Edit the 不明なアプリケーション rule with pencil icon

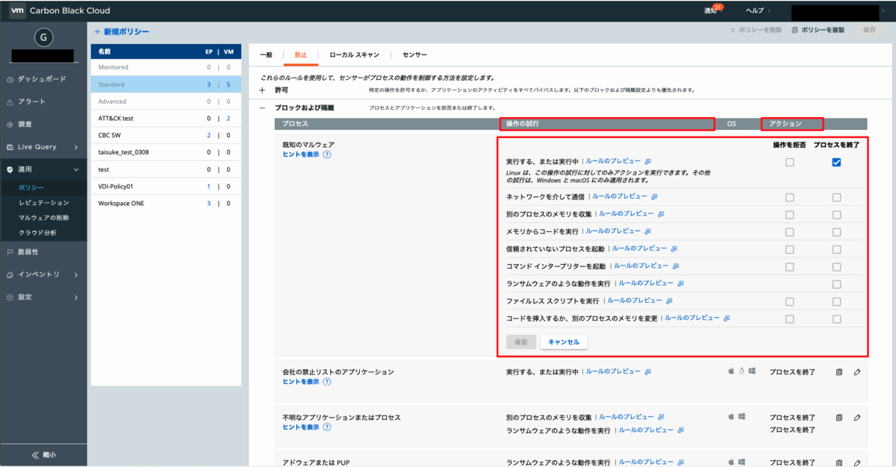[856, 418]
